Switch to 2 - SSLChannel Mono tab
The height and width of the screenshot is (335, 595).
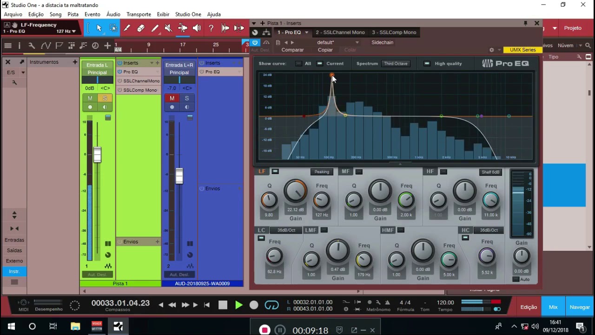pyautogui.click(x=340, y=32)
